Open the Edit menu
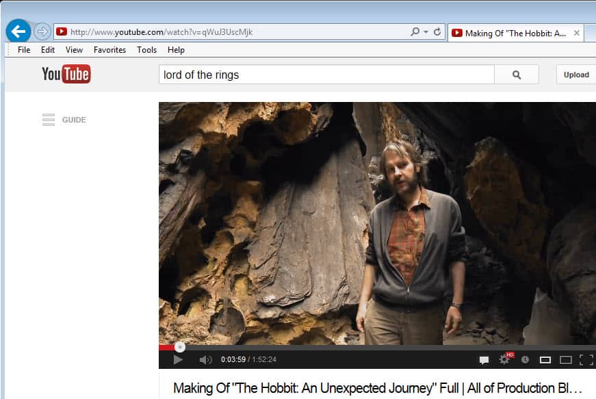Viewport: 596px width, 399px height. pyautogui.click(x=48, y=50)
